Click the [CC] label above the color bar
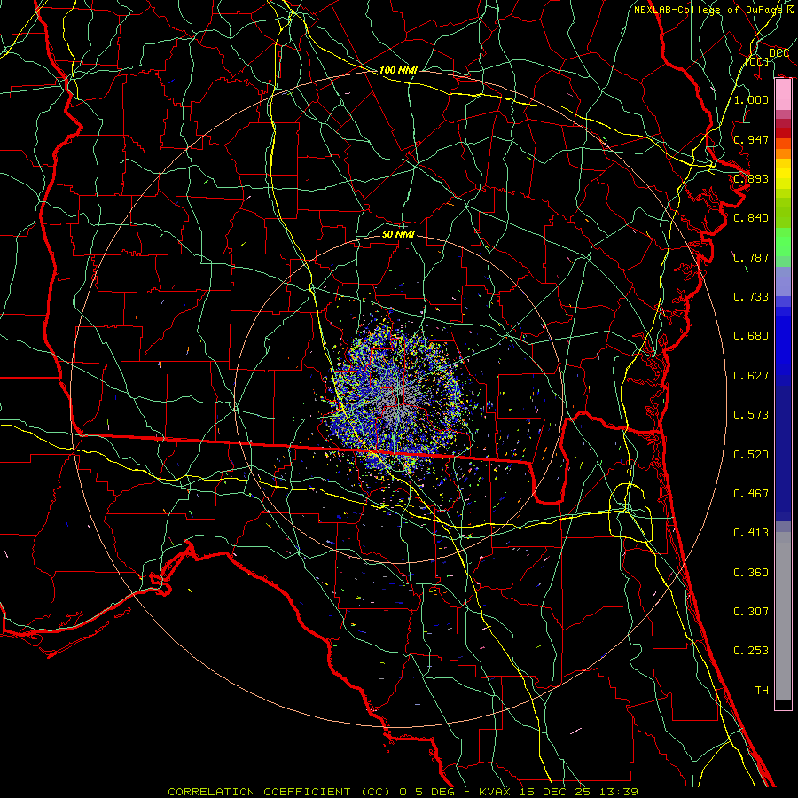The image size is (798, 798). click(757, 61)
